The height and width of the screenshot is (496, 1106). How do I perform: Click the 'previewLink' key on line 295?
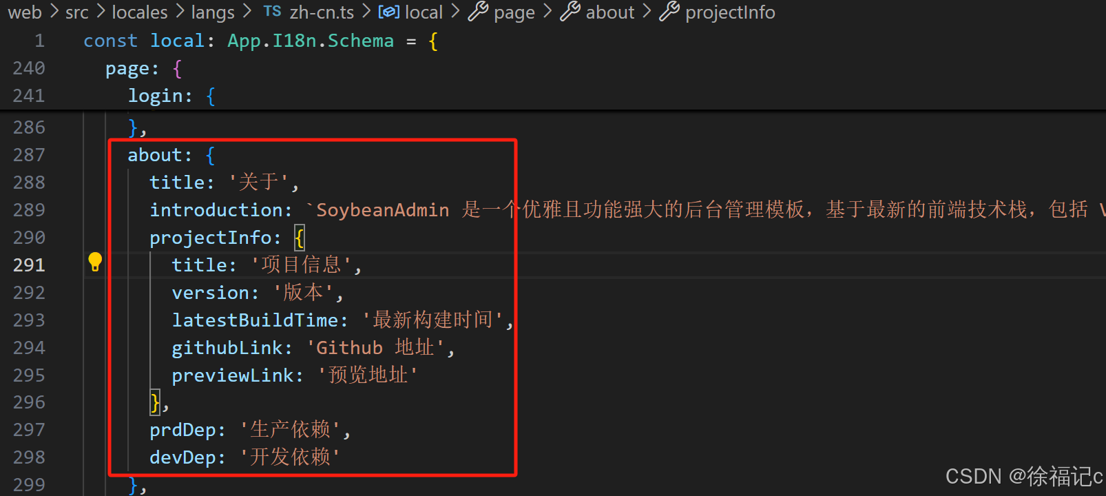tap(233, 375)
